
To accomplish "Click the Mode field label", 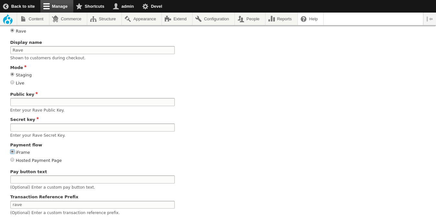I will [x=16, y=67].
